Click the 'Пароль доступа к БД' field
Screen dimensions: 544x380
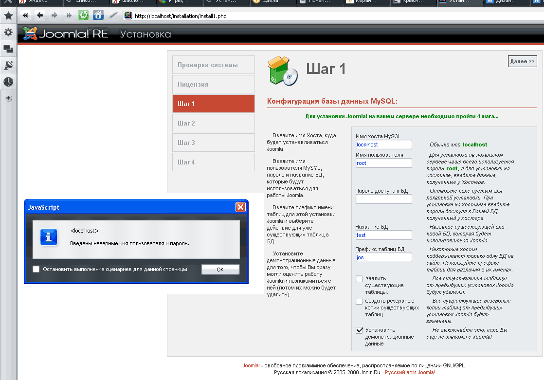(x=384, y=199)
